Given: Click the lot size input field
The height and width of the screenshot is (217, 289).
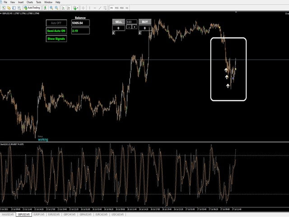Looking at the screenshot, I should point(131,22).
